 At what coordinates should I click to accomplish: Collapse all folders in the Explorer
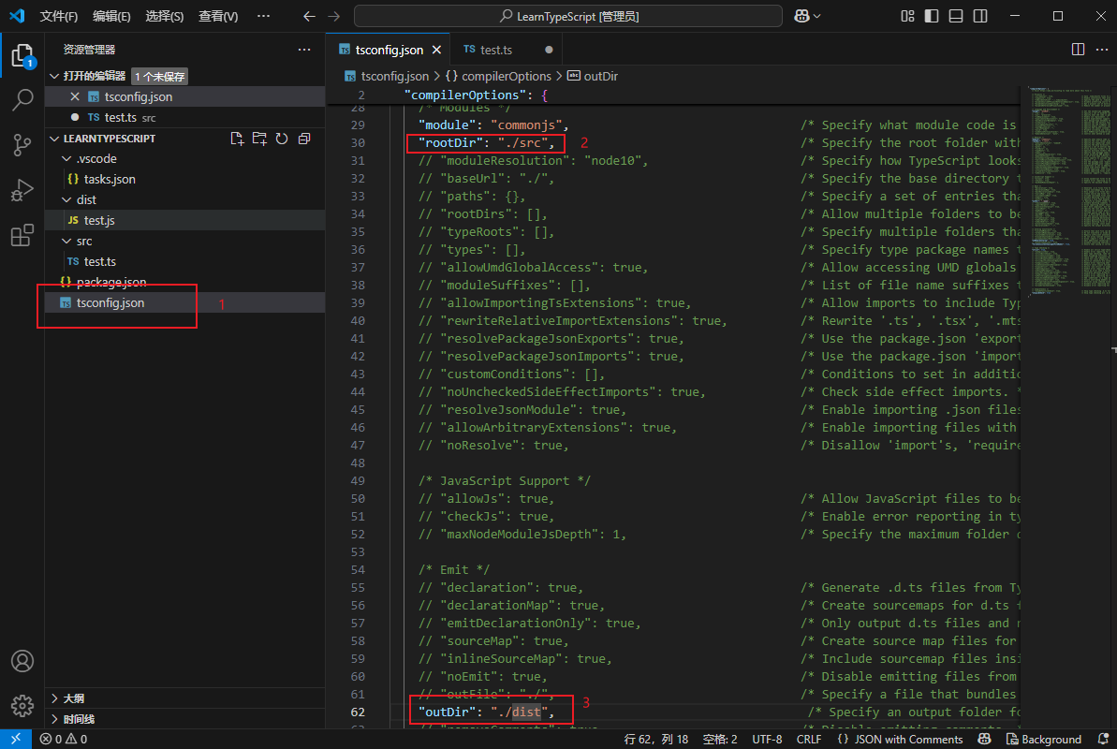pos(302,138)
